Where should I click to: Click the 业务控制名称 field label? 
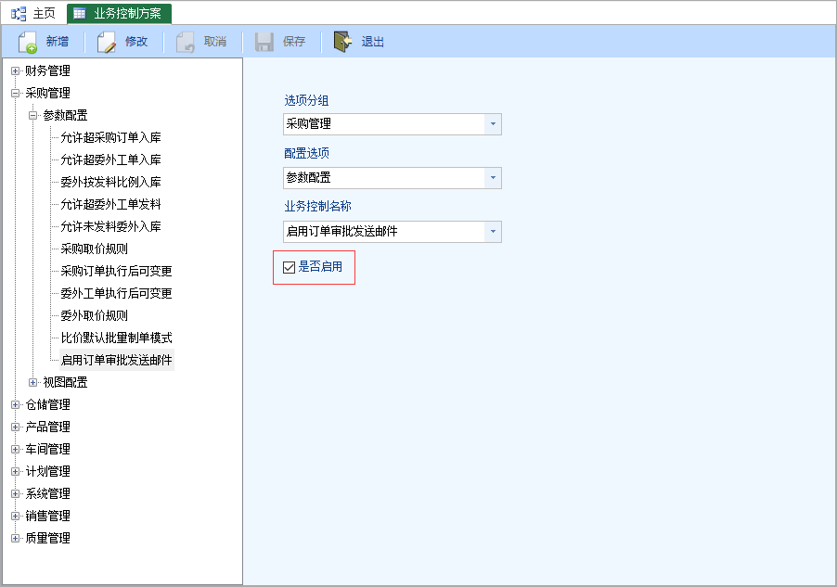(x=317, y=207)
